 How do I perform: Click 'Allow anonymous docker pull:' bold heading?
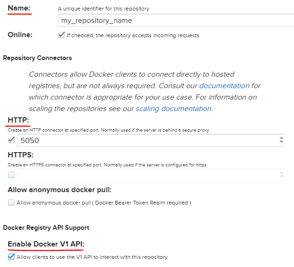(60, 190)
